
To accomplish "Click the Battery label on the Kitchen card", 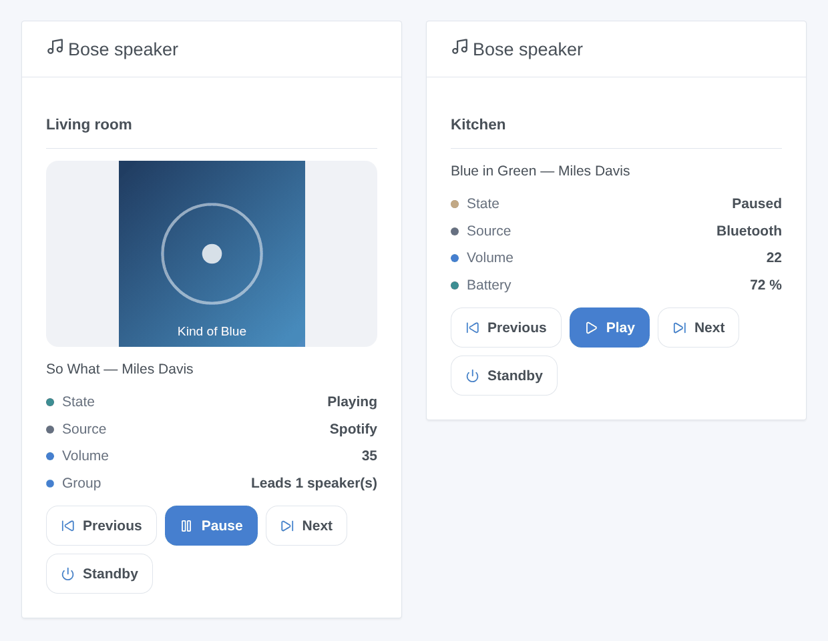I will (x=489, y=285).
